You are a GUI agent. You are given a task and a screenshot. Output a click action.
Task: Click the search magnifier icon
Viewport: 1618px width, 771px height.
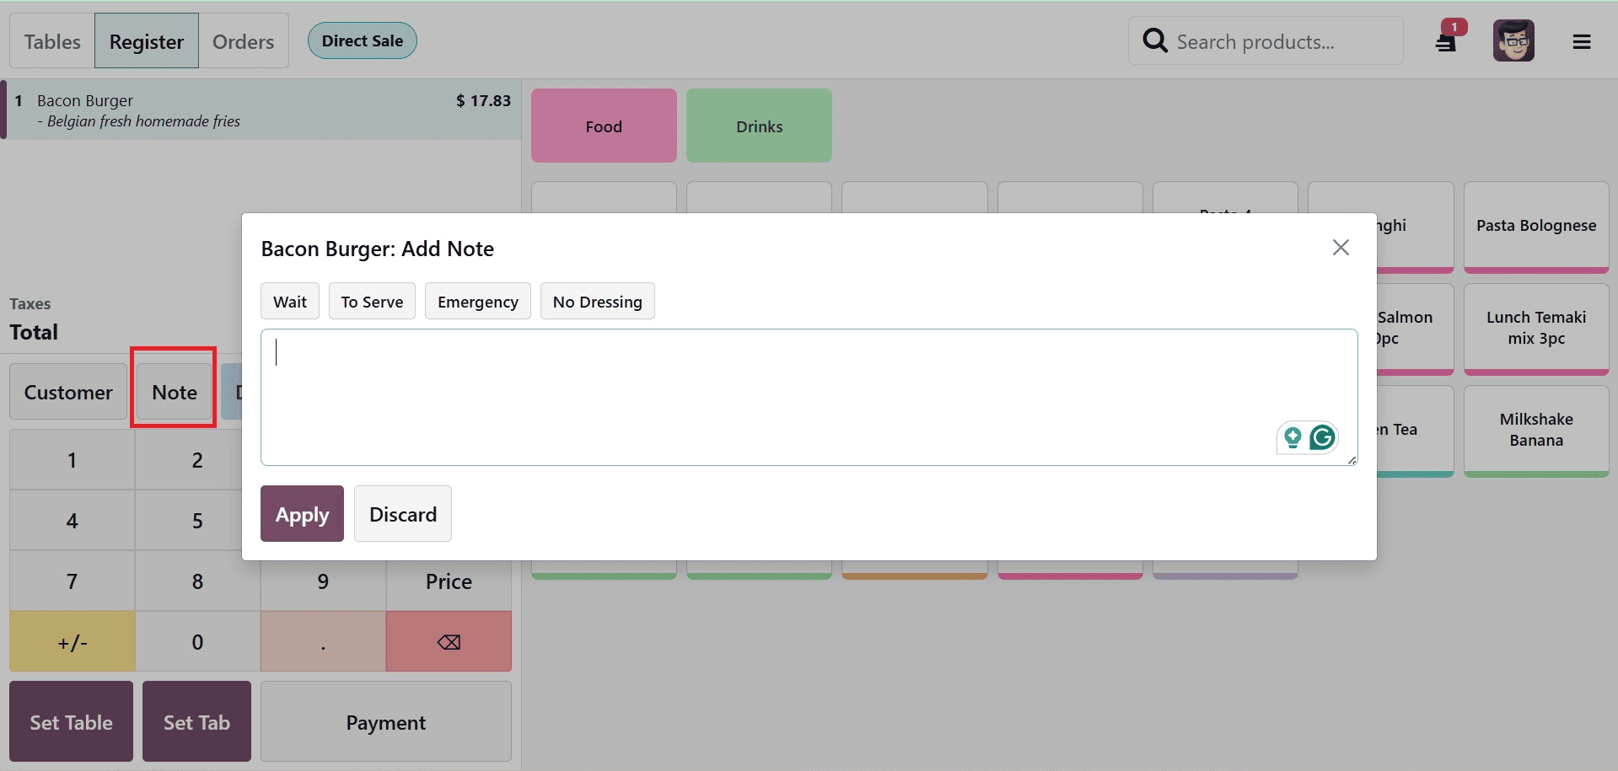[1153, 40]
